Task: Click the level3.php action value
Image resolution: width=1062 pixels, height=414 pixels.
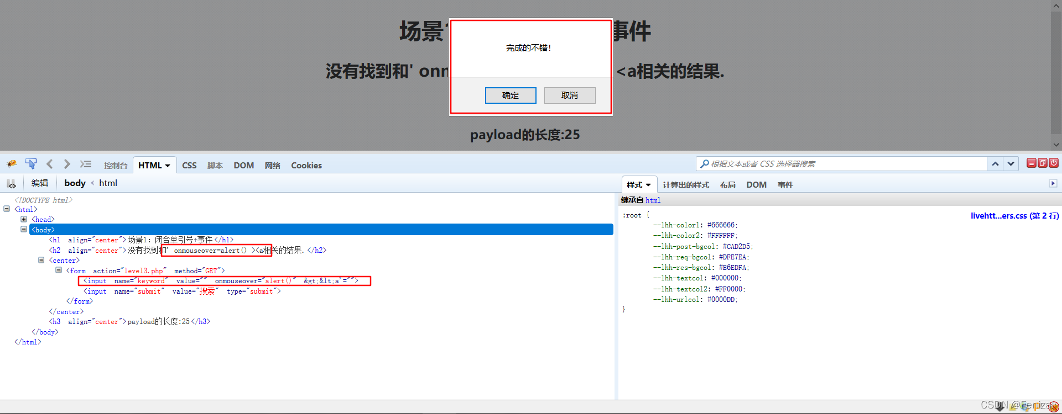Action: [x=143, y=271]
